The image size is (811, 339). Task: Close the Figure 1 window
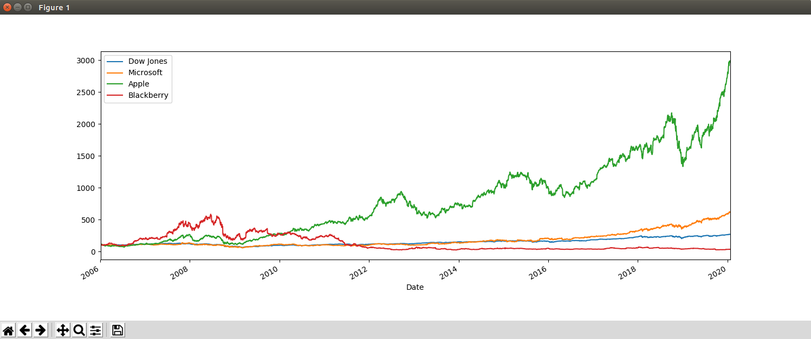[x=8, y=7]
